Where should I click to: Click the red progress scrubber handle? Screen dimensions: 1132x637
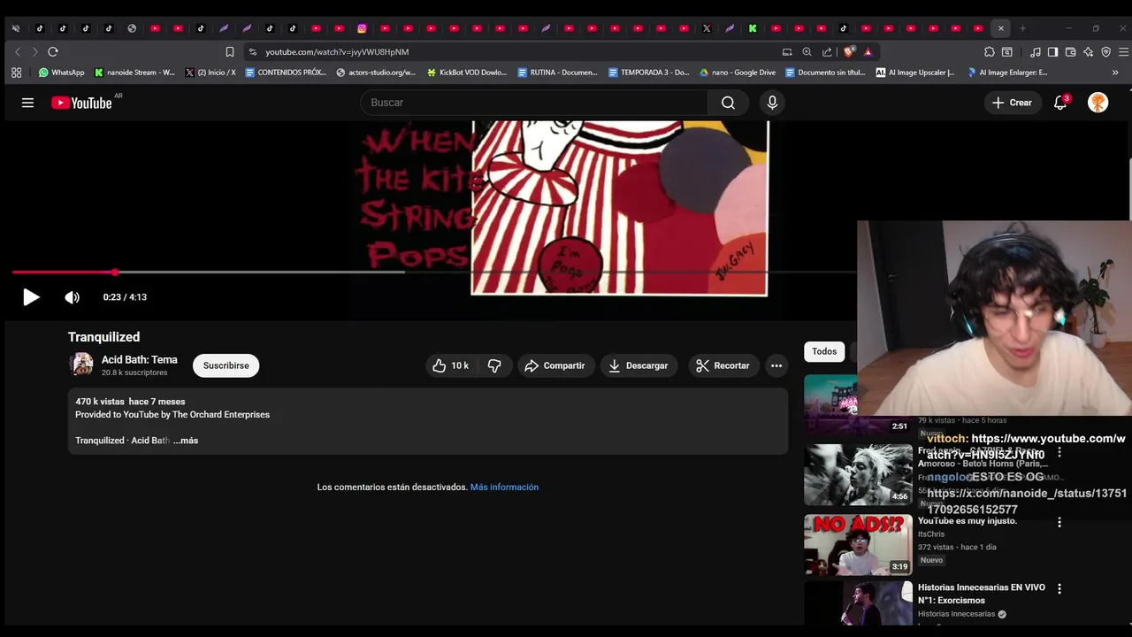(x=115, y=272)
